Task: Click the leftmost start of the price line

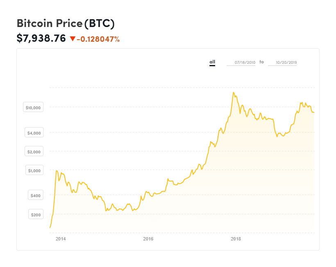Action: pos(50,227)
